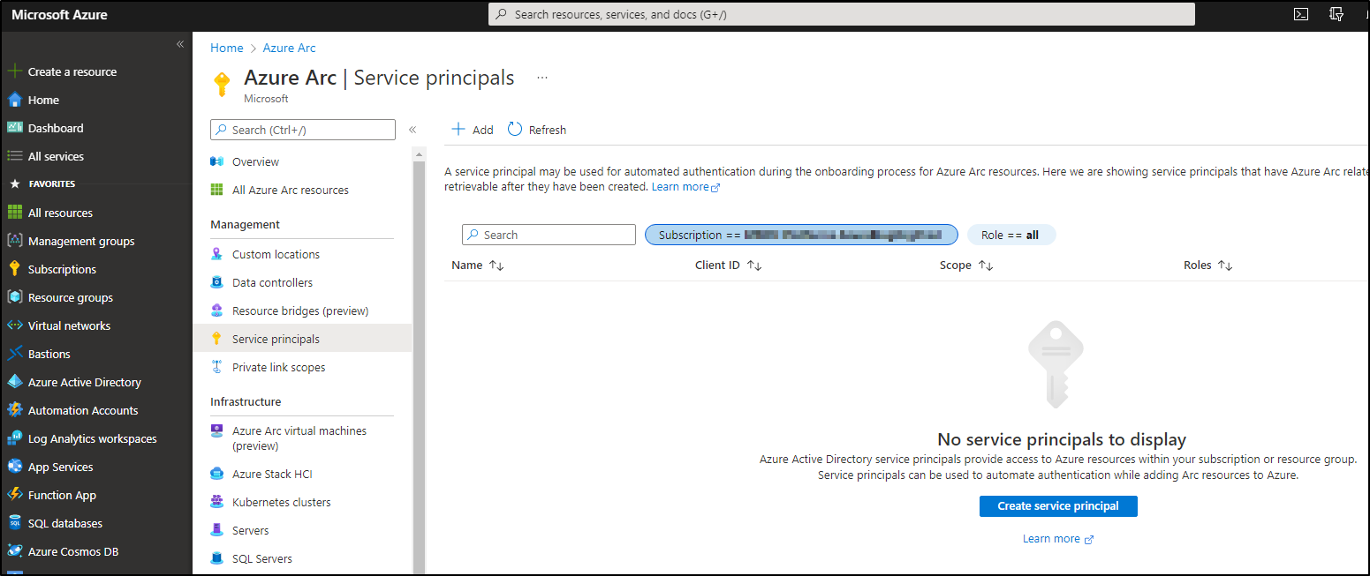Focus the Azure Arc menu Search (Ctrl+/) box
The height and width of the screenshot is (576, 1370).
(x=303, y=130)
